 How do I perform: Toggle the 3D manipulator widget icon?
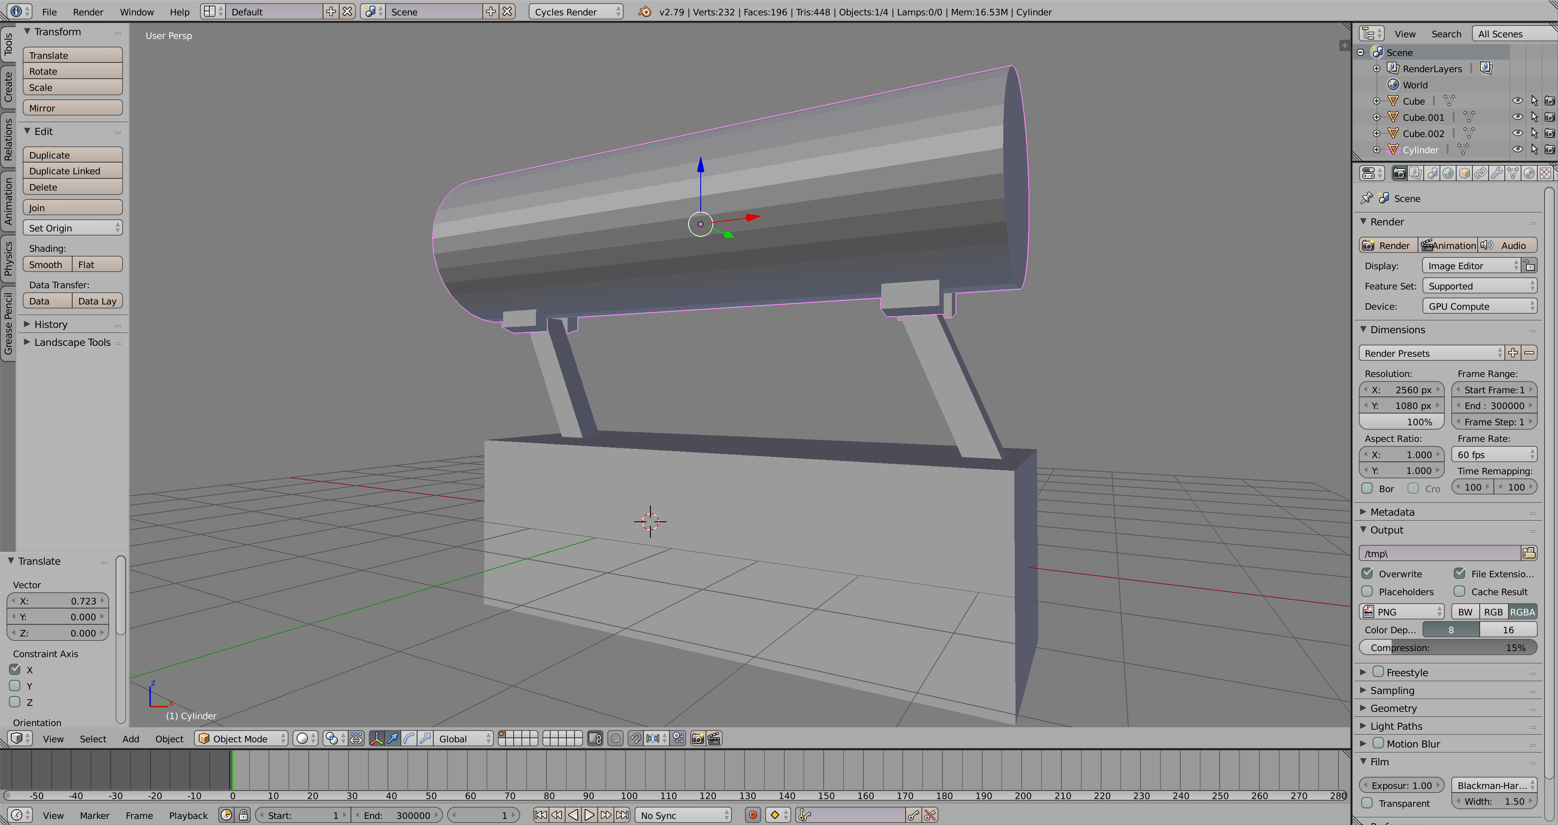(376, 739)
